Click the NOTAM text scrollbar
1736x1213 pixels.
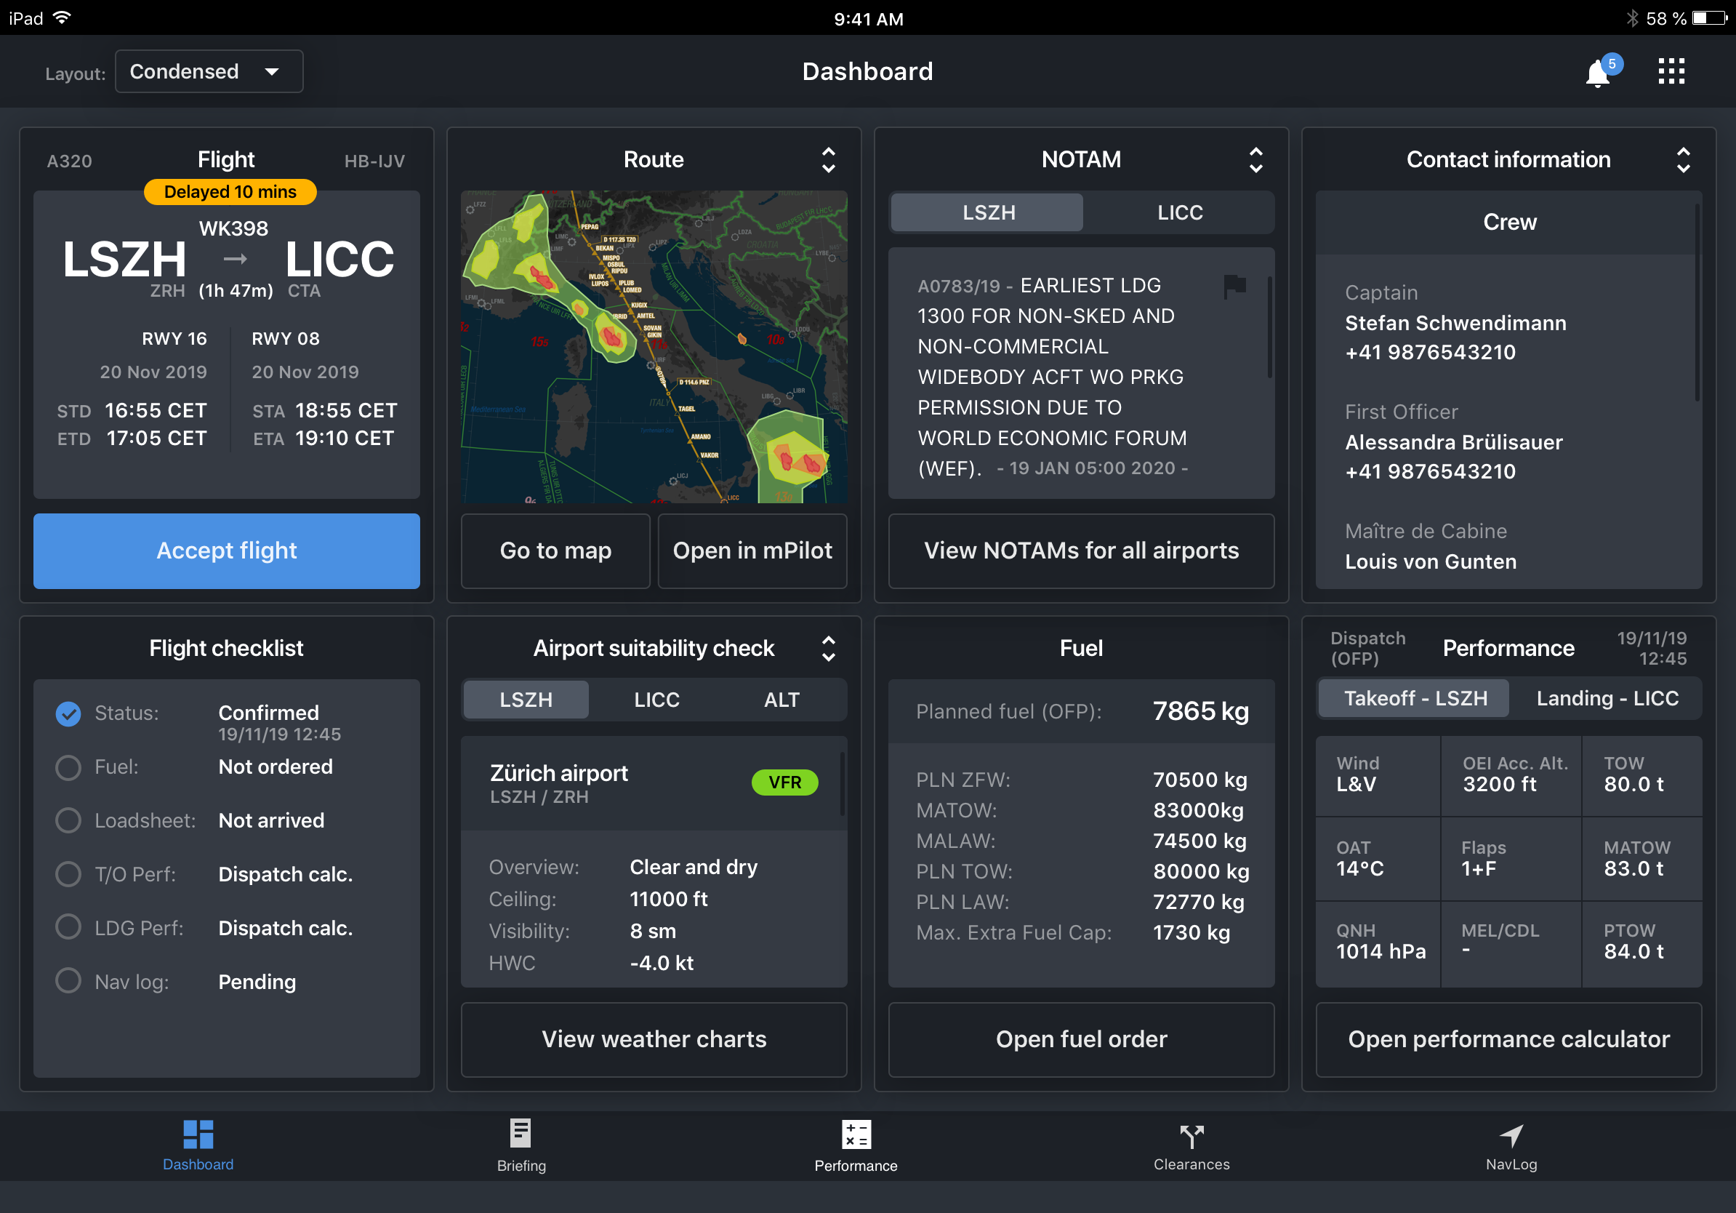click(x=1269, y=329)
